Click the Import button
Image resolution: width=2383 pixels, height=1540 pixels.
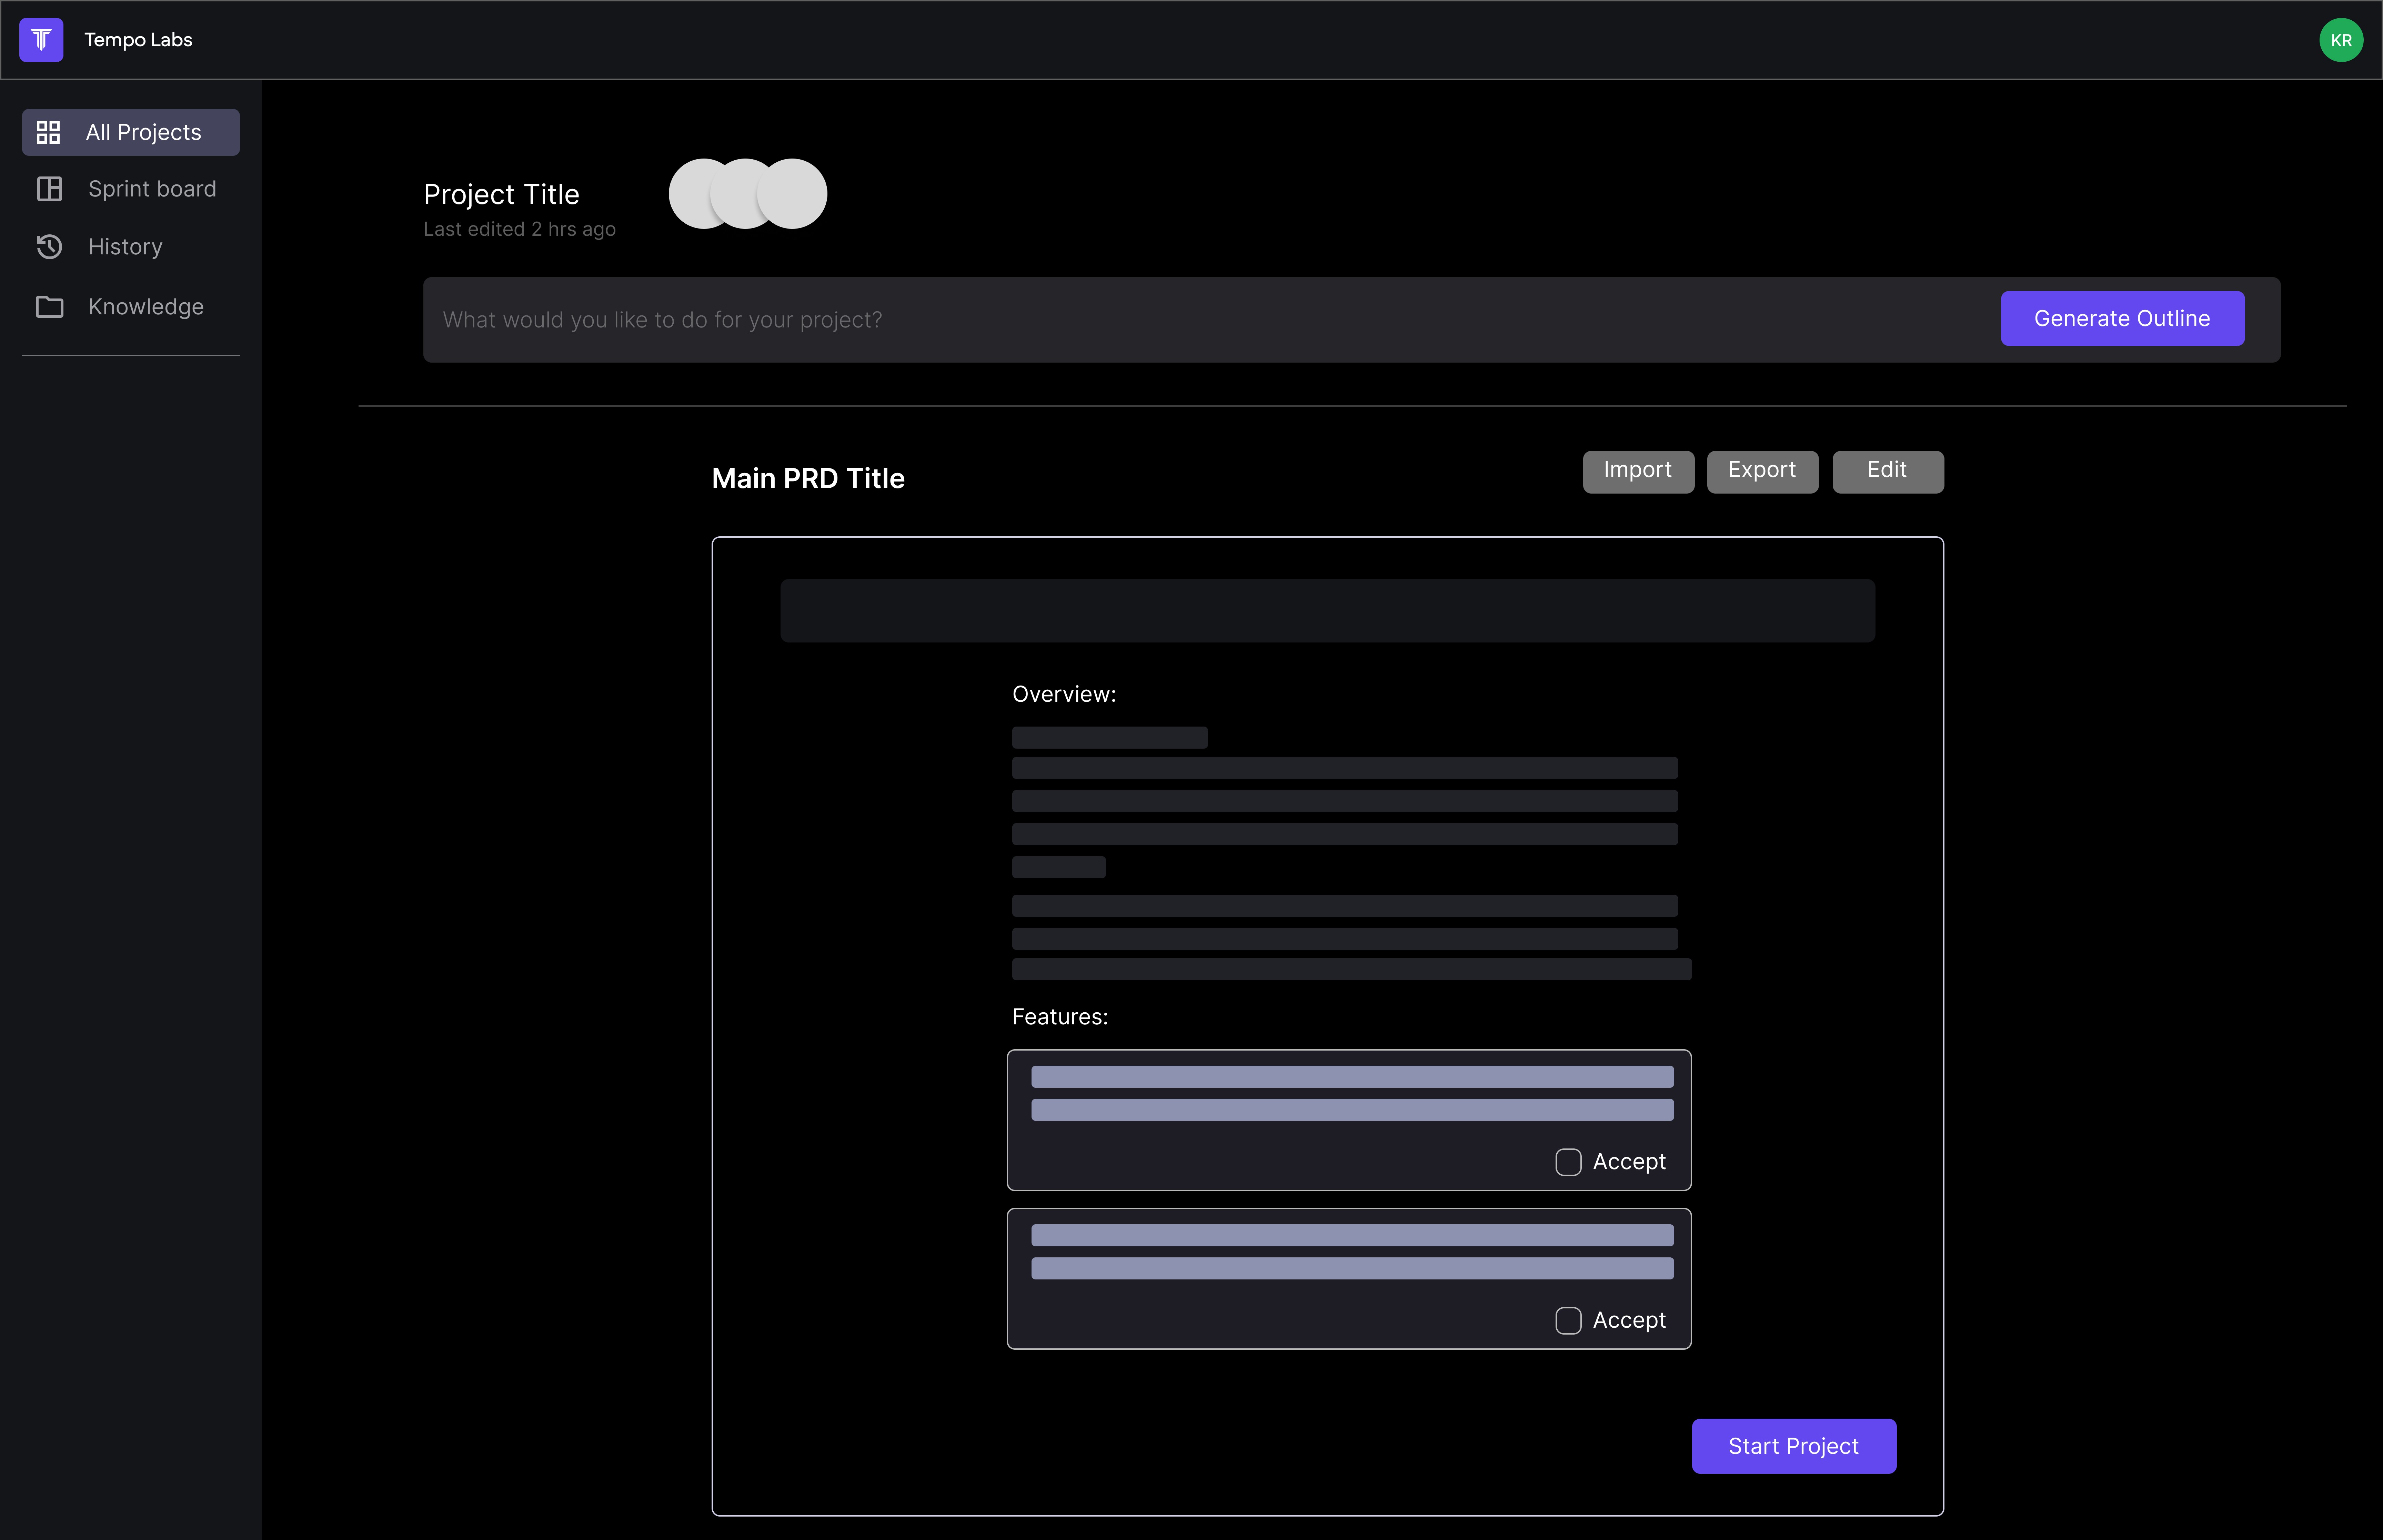[1638, 471]
